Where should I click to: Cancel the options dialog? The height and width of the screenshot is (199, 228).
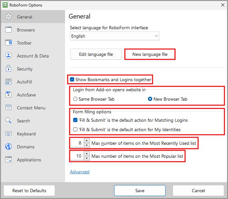pyautogui.click(x=198, y=191)
